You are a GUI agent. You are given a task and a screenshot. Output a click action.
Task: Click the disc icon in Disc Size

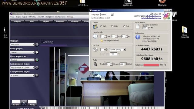[95, 49]
